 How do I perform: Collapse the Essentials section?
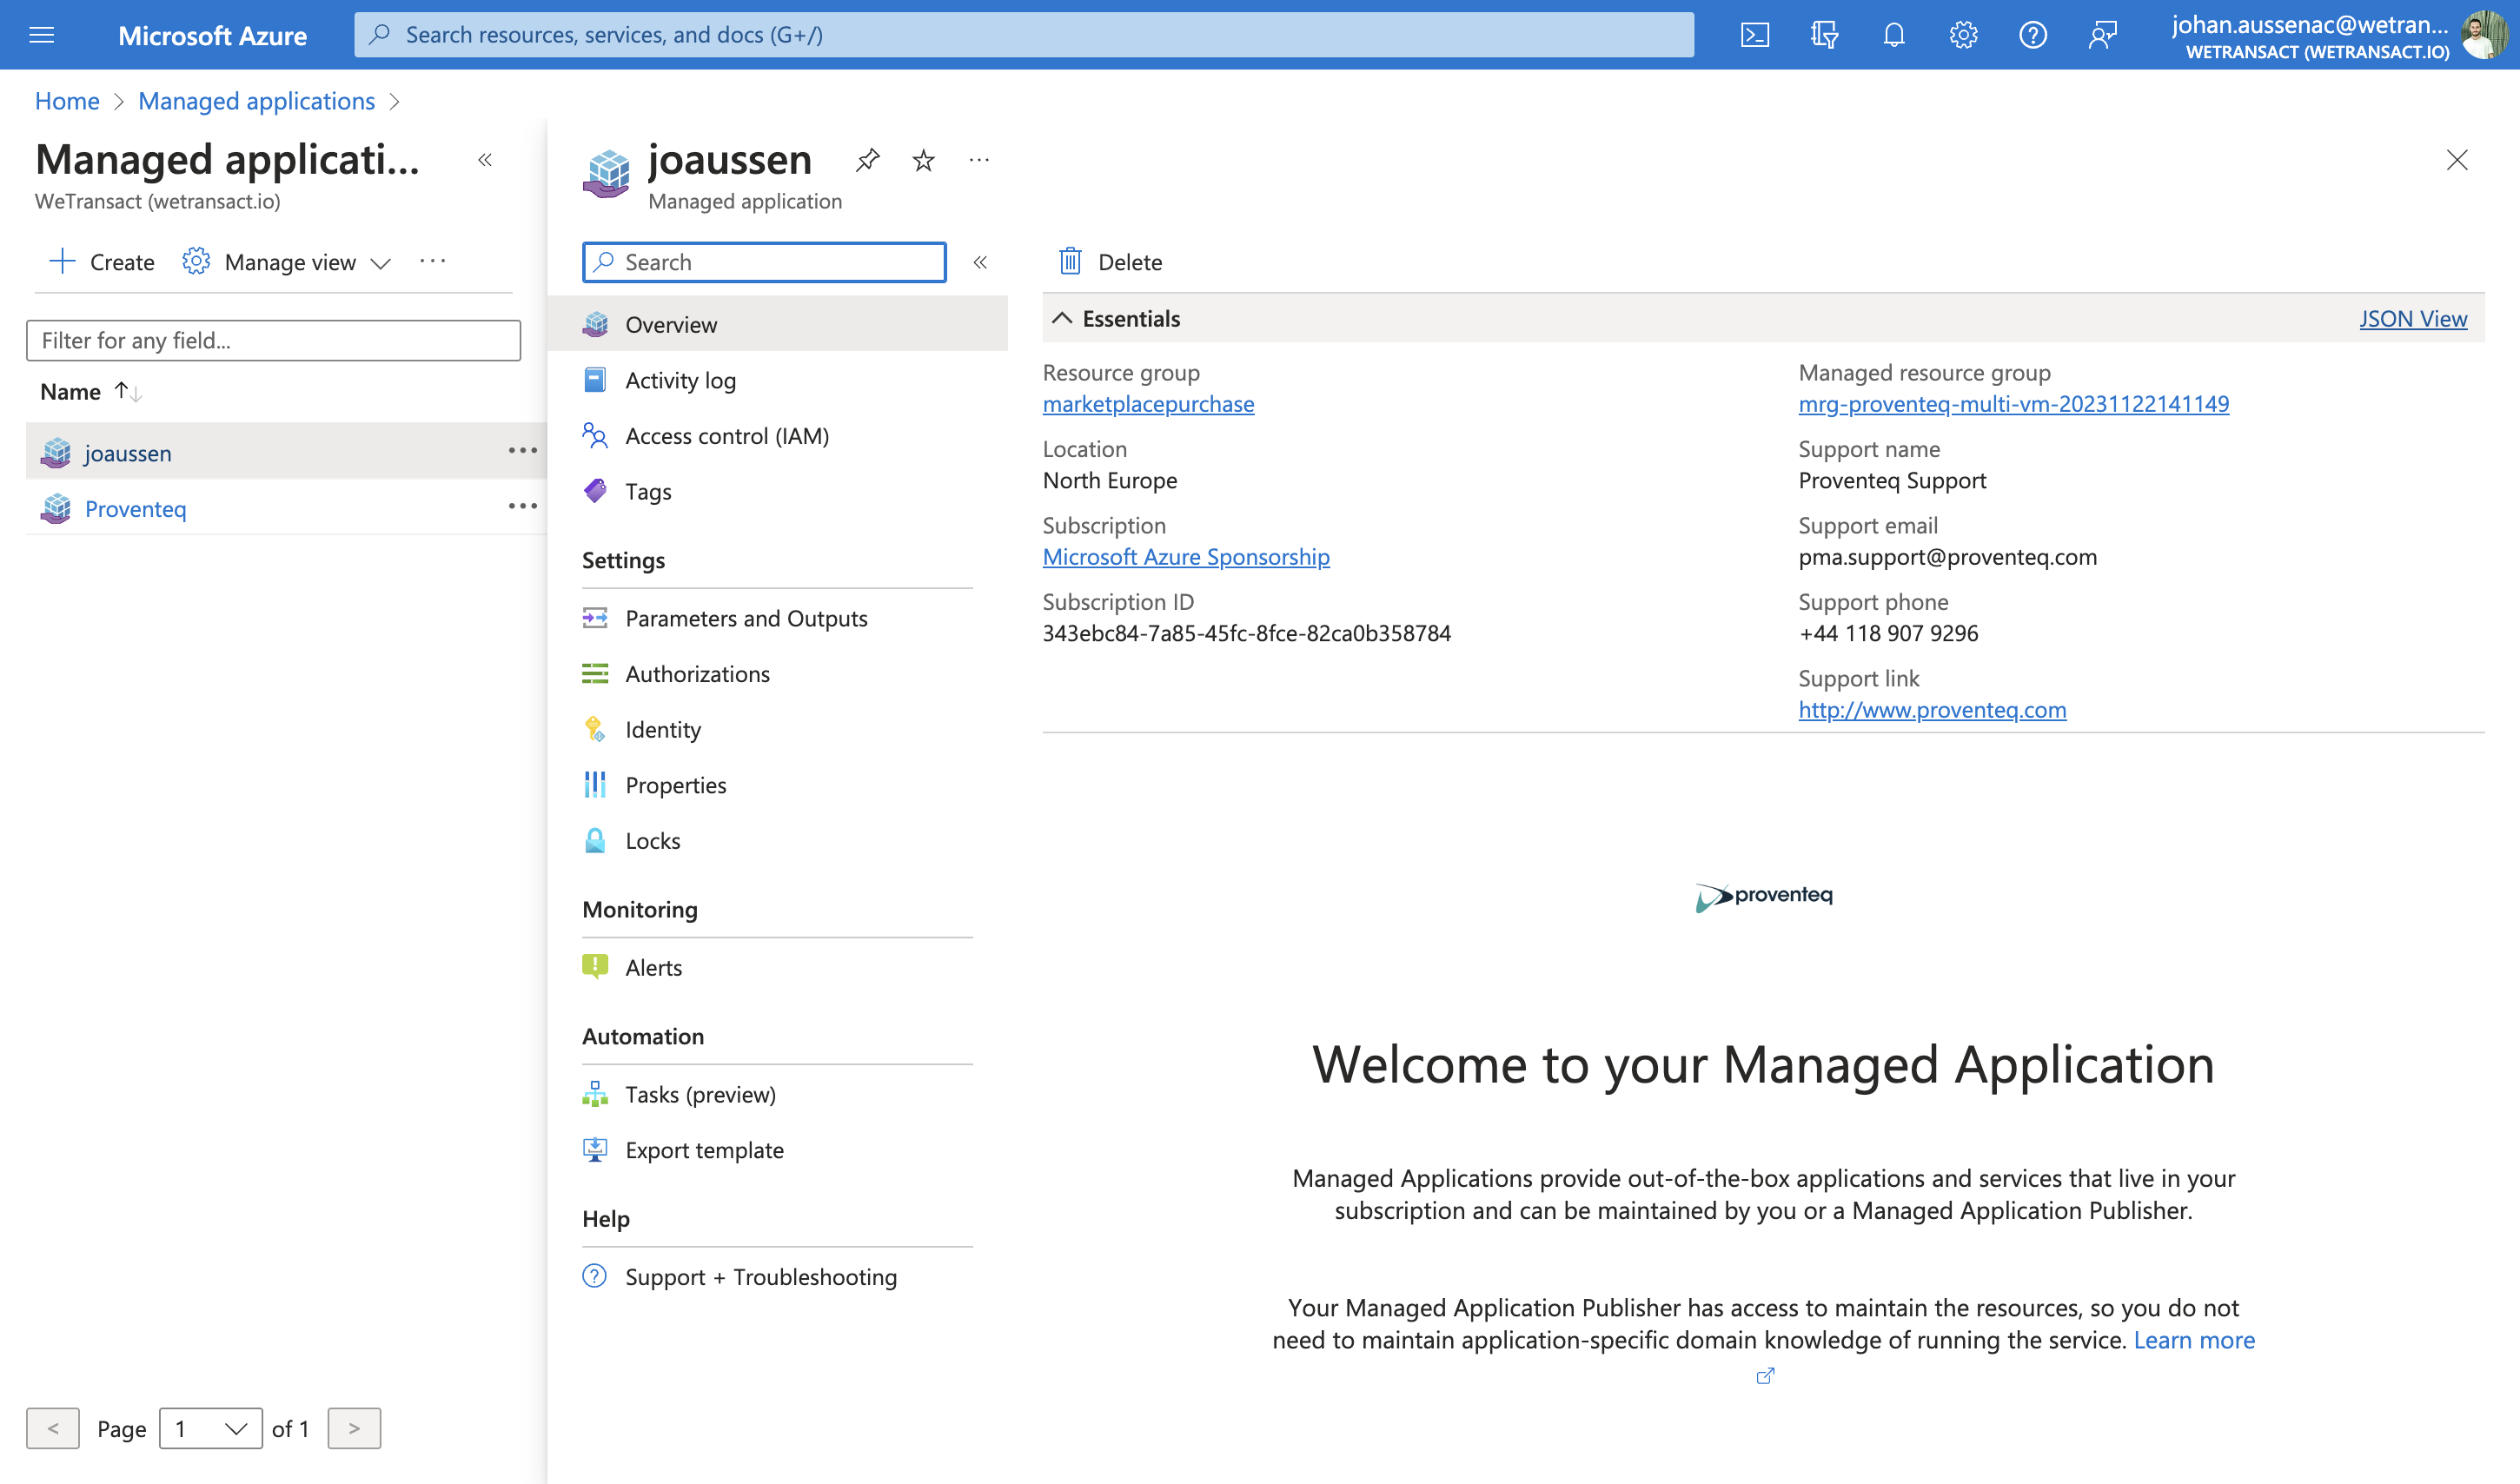[x=1062, y=318]
